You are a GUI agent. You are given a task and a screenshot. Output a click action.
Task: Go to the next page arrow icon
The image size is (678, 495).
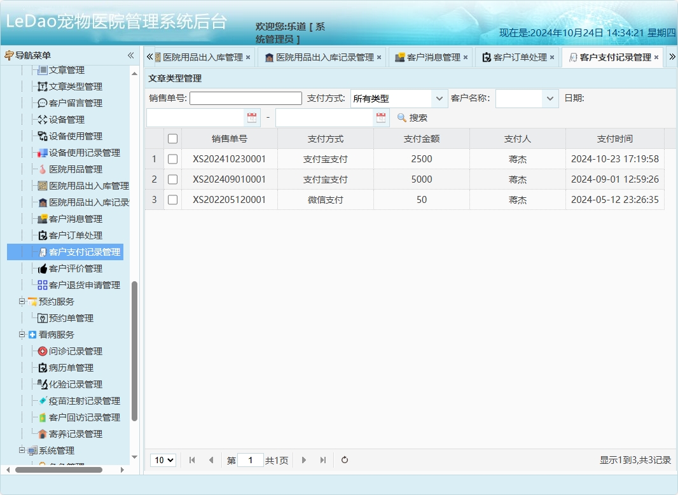304,459
